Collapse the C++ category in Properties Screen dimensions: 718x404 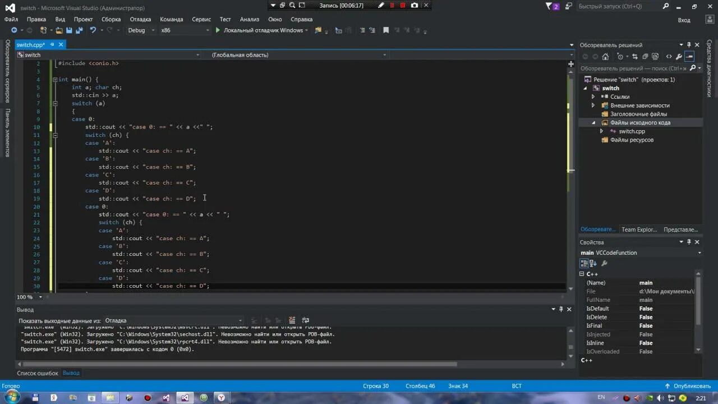tap(582, 274)
